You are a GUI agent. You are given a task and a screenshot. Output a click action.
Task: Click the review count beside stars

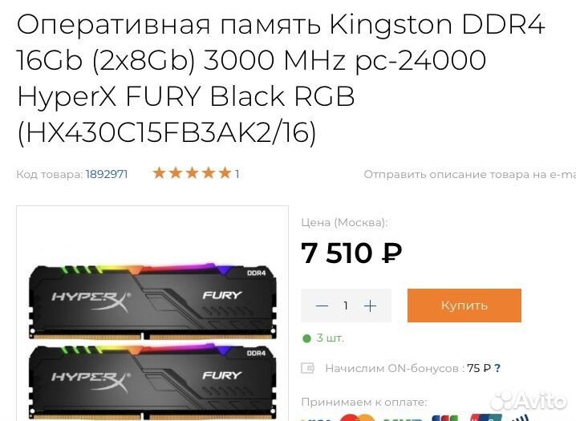(237, 173)
